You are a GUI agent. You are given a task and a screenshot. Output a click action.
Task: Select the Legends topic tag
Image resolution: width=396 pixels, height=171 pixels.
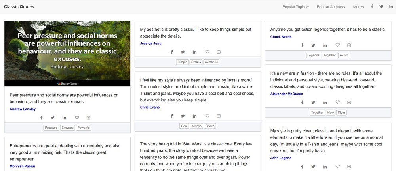(313, 55)
